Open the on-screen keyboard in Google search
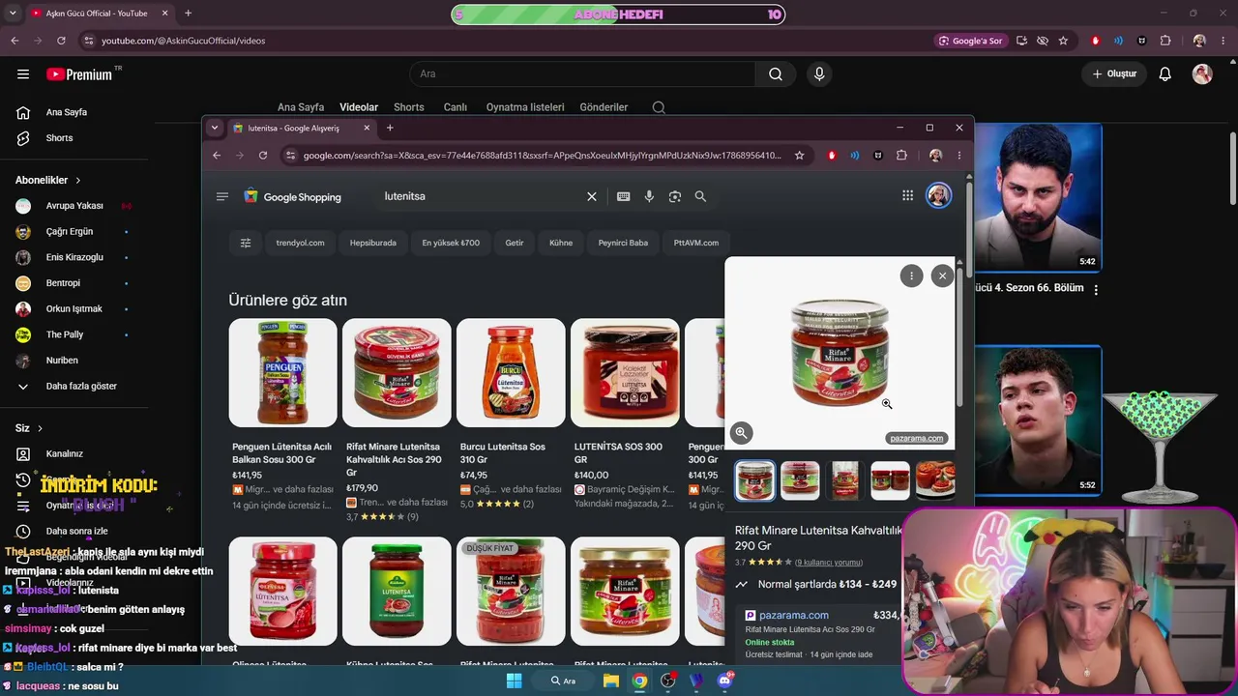Viewport: 1238px width, 696px height. [624, 196]
